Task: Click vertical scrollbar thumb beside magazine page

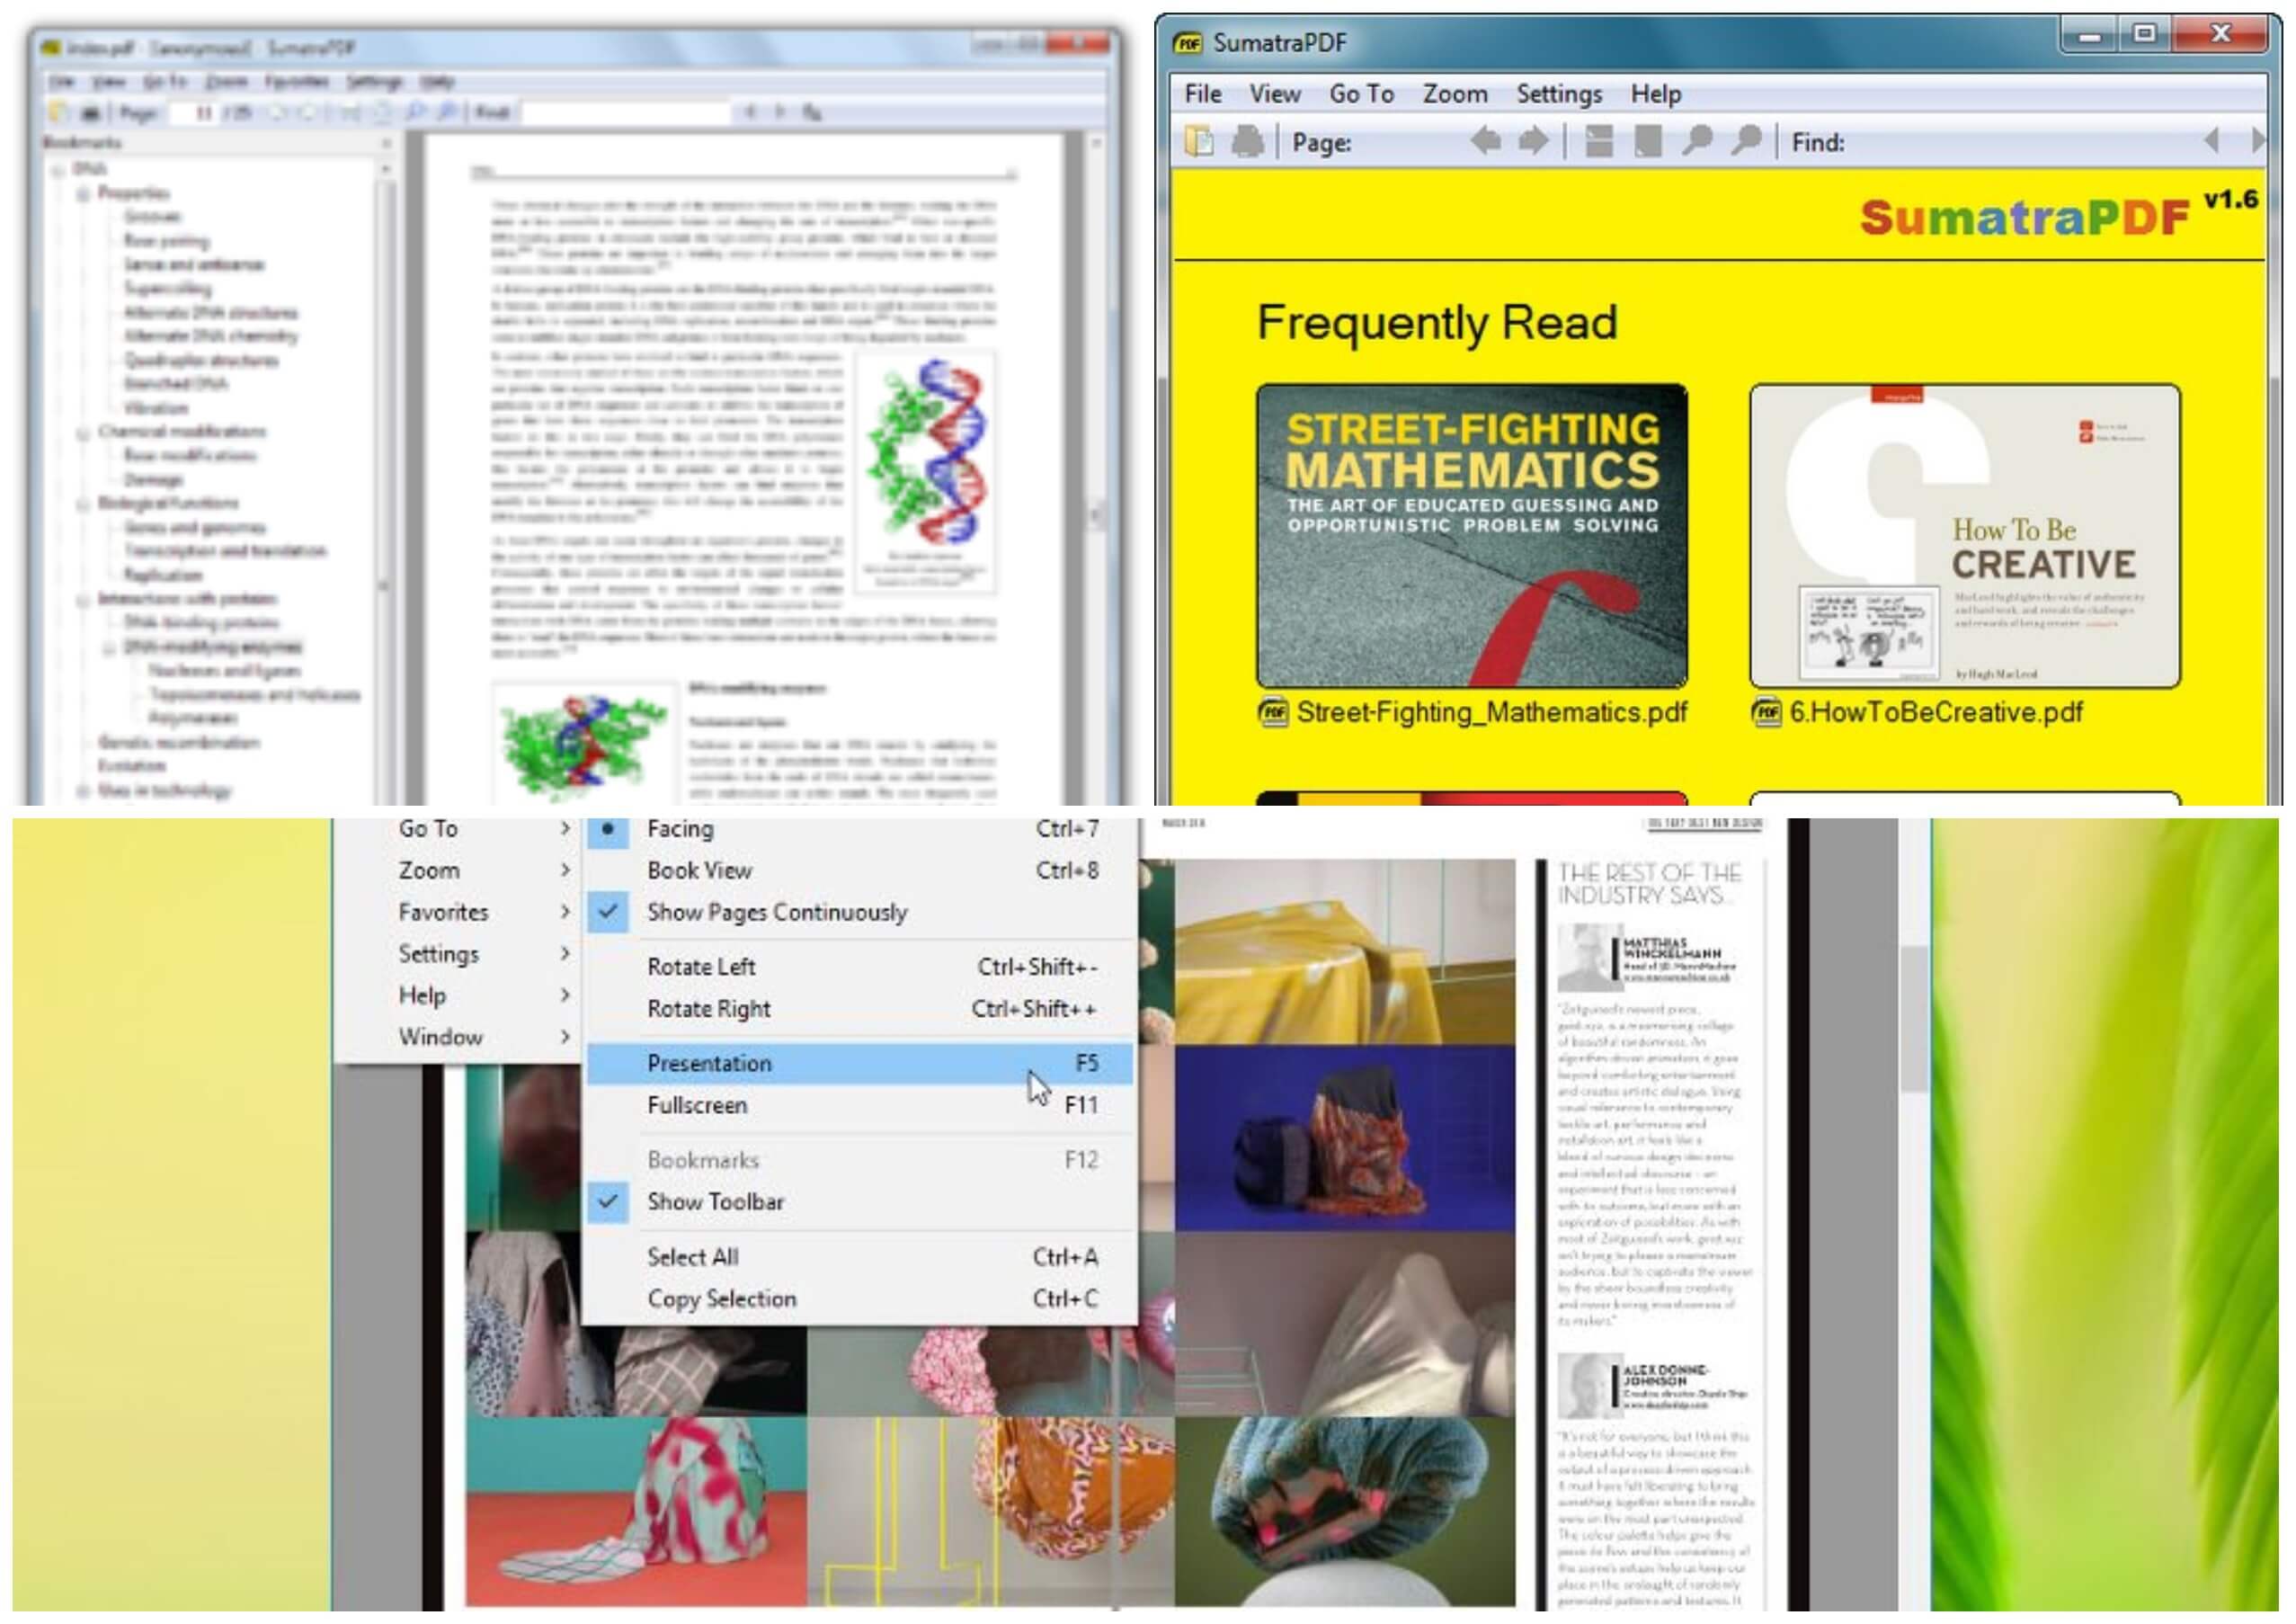Action: click(x=1913, y=1018)
